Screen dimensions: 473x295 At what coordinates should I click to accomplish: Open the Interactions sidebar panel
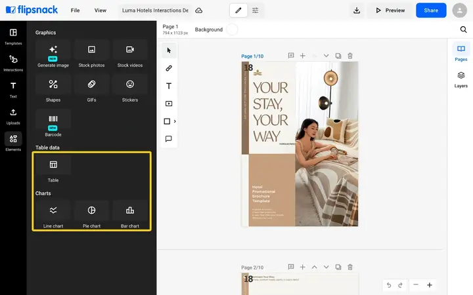tap(13, 63)
